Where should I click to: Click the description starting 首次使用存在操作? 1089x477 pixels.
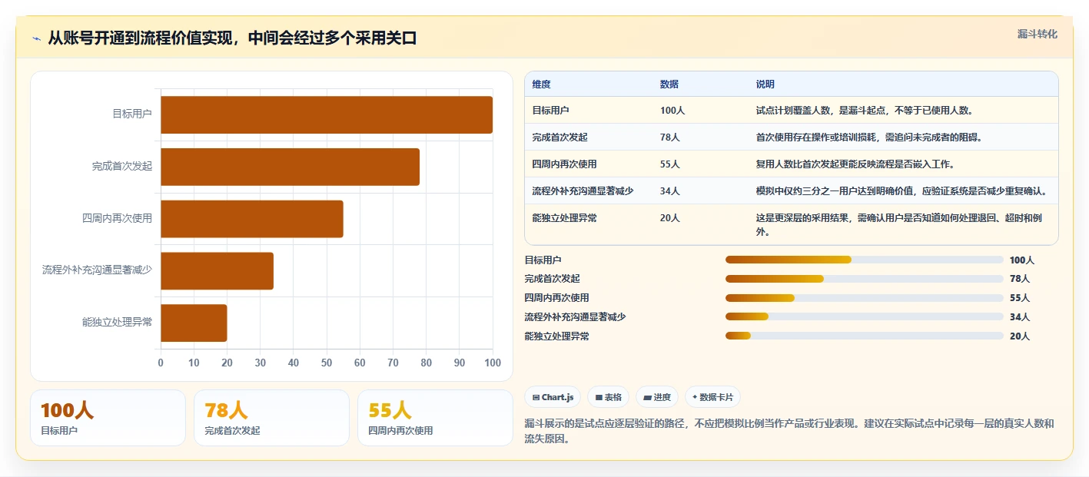point(869,137)
